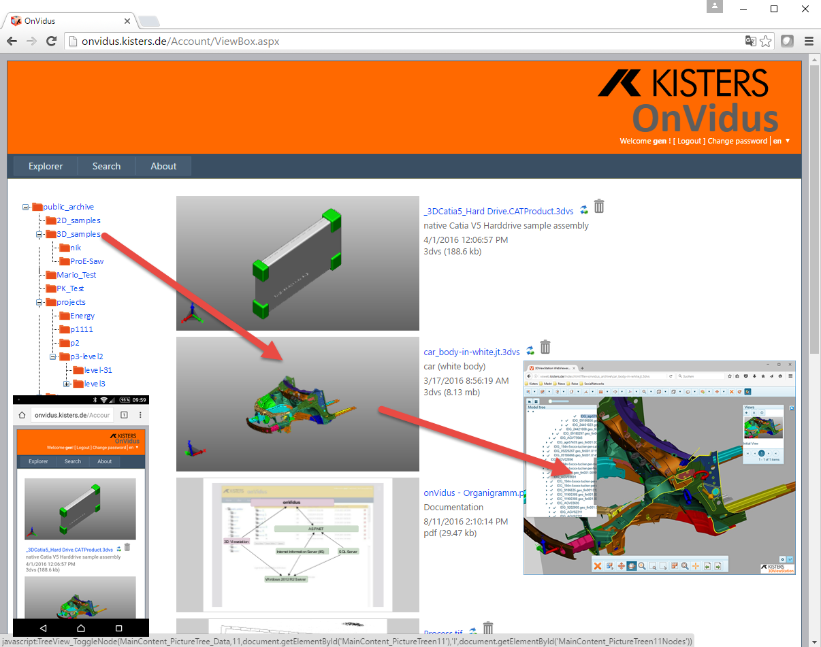Viewport: 821px width, 647px height.
Task: Select the Initial View thumbnail in Views panel
Action: (763, 427)
